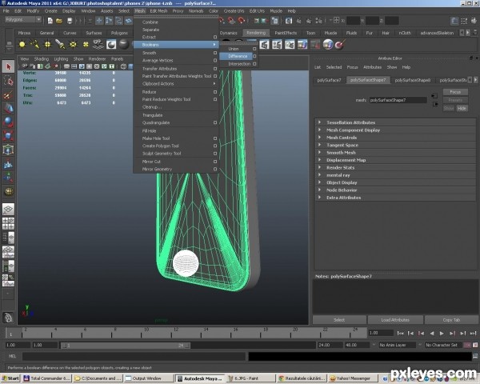Select the Four View layout icon

tap(8, 223)
